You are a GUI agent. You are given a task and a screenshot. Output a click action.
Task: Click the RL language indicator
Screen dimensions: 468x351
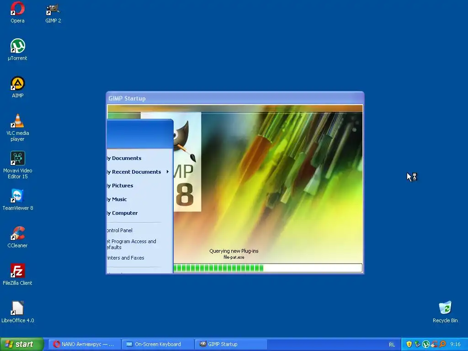coord(392,345)
